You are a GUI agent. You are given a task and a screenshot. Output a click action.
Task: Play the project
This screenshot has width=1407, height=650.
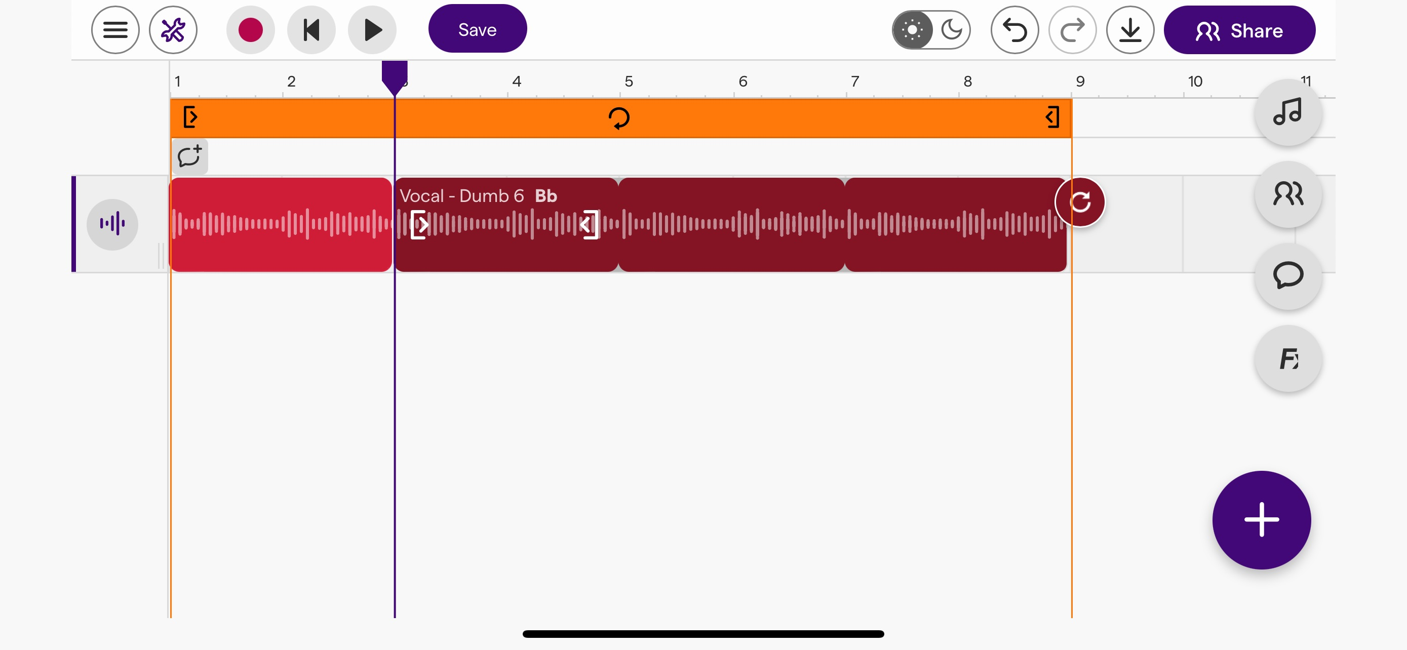point(372,30)
